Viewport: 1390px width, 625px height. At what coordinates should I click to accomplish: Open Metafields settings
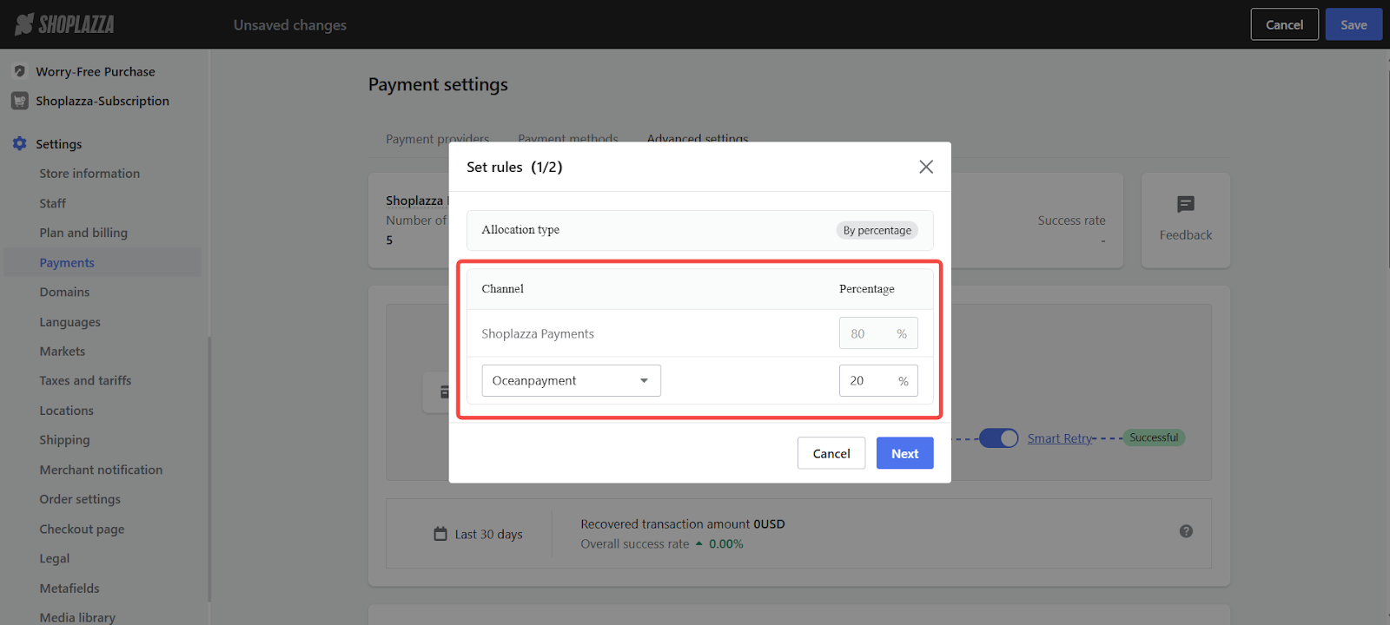[x=69, y=589]
